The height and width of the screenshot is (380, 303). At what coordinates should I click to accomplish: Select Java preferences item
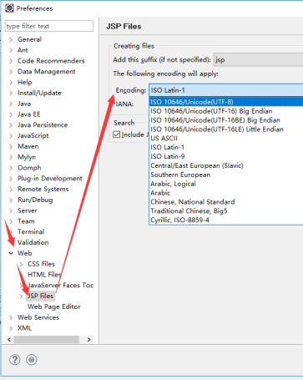(24, 104)
